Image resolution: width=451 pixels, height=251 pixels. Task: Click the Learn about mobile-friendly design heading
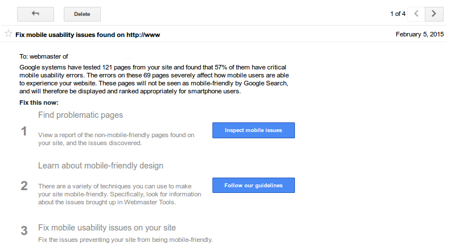coord(101,166)
